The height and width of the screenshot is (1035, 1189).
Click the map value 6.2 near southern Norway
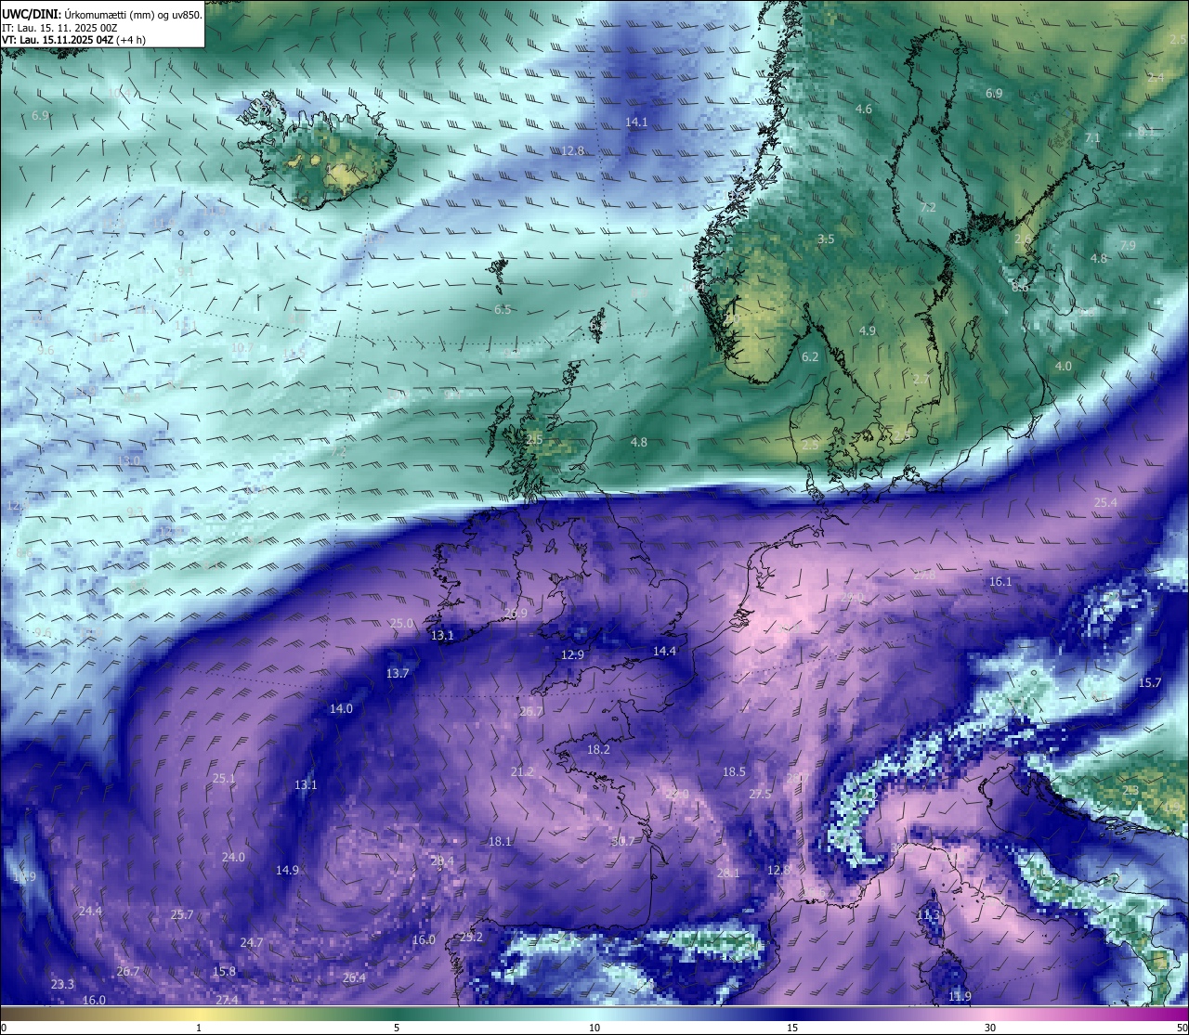coord(810,357)
